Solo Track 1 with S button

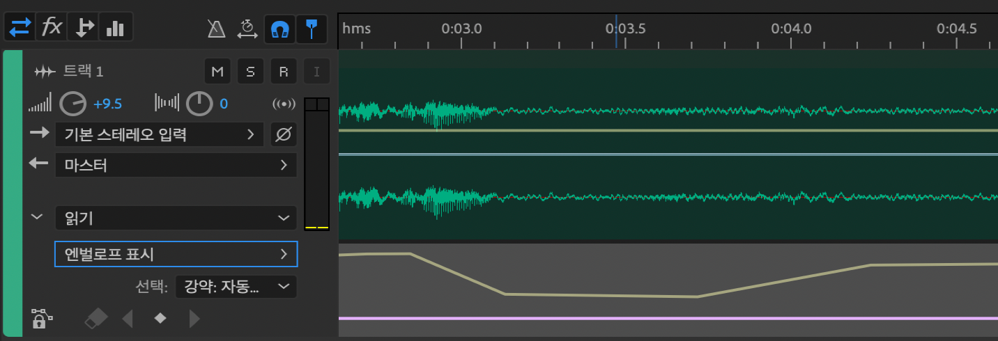(x=250, y=71)
